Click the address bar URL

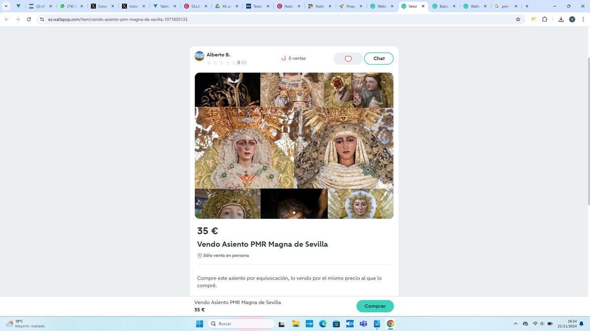pyautogui.click(x=118, y=19)
